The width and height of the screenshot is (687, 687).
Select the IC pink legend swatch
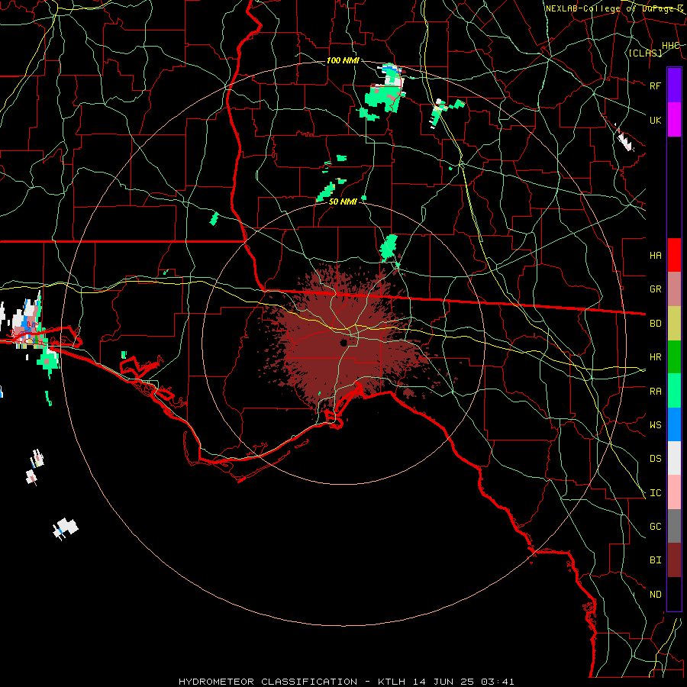(674, 492)
